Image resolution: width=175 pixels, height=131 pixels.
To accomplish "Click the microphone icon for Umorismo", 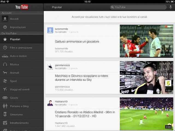I will 5,115.
